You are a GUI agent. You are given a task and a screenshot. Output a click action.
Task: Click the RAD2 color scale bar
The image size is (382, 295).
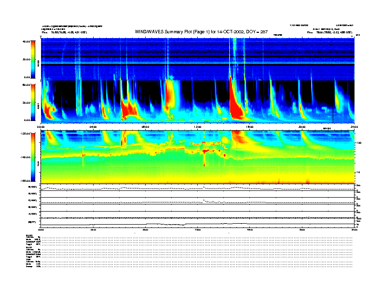(x=33, y=59)
